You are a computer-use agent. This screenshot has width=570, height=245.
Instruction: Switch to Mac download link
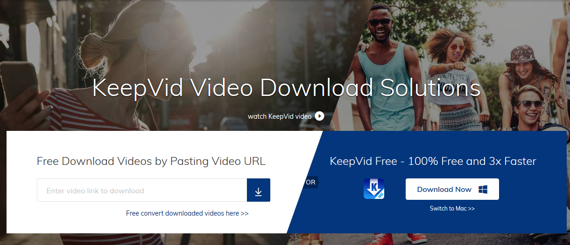452,209
